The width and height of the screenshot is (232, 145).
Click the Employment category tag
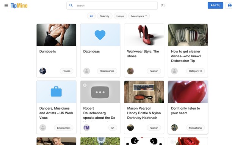(64, 128)
